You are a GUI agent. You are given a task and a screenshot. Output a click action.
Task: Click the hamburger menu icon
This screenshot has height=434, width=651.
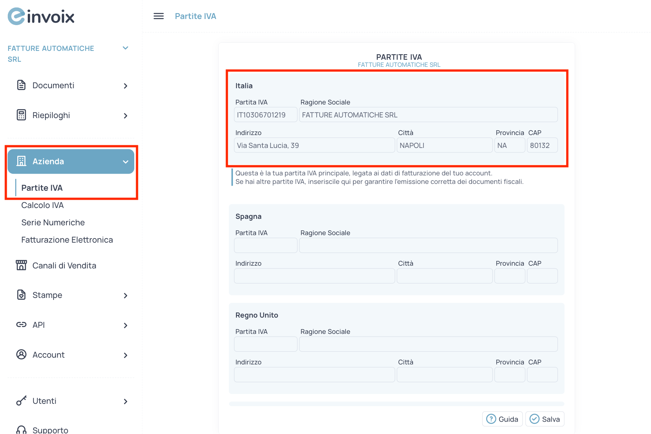pyautogui.click(x=158, y=16)
